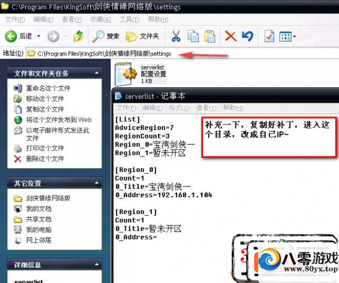Open Explorer's 编辑(E) menu
The width and height of the screenshot is (339, 283).
[x=43, y=19]
